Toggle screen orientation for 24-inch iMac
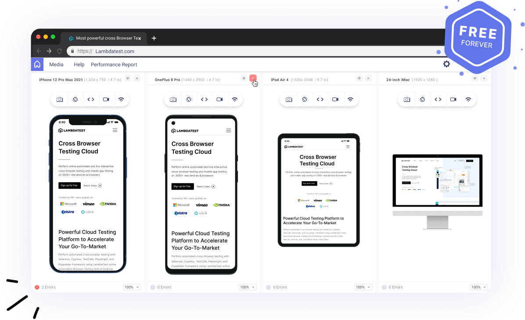Image resolution: width=525 pixels, height=320 pixels. (x=422, y=99)
